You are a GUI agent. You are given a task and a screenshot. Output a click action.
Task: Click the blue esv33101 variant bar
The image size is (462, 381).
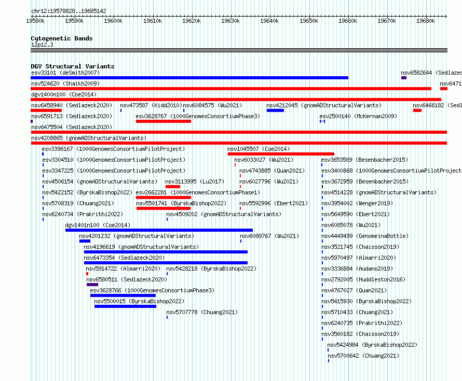coord(189,78)
